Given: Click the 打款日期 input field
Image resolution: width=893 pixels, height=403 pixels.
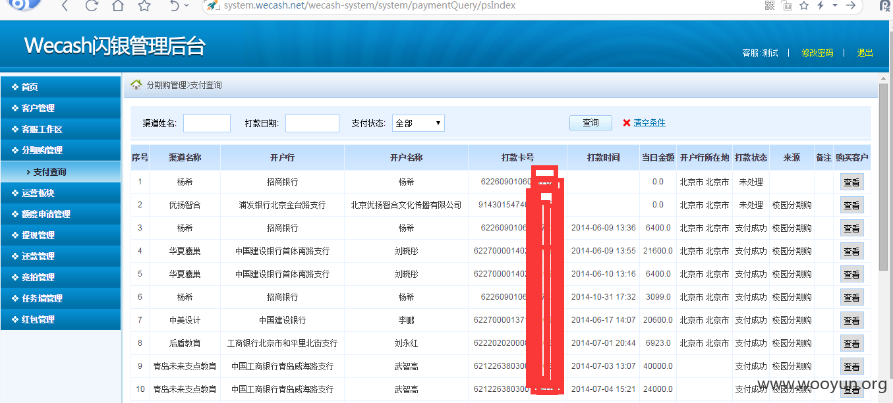Looking at the screenshot, I should tap(312, 123).
